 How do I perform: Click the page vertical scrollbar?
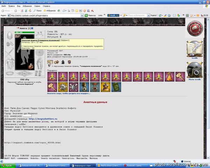coord(208,89)
